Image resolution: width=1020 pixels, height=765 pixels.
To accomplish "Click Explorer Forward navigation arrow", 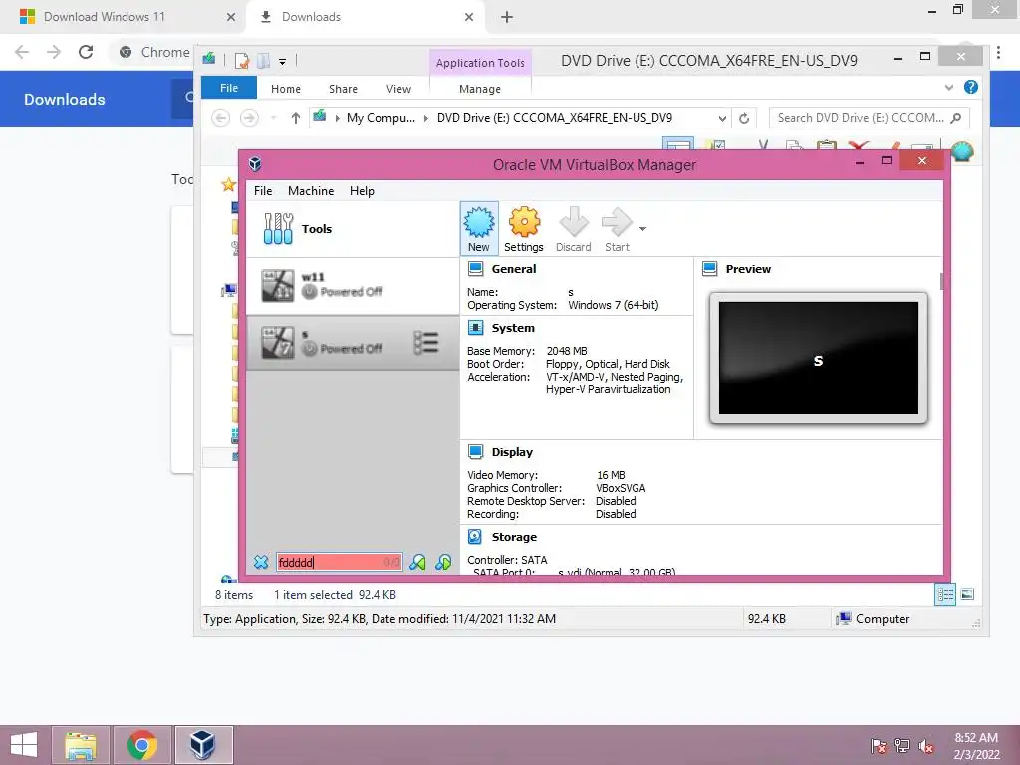I will 249,118.
